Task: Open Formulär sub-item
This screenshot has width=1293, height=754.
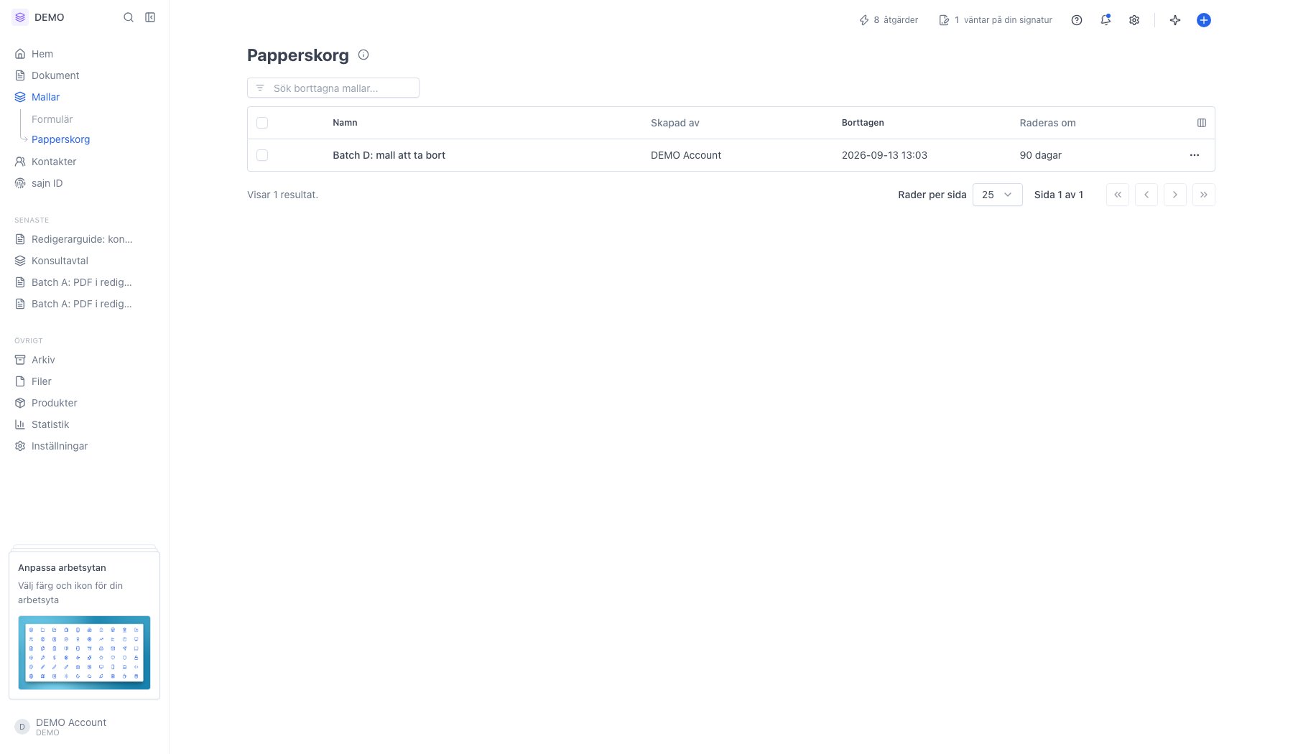Action: pos(52,119)
